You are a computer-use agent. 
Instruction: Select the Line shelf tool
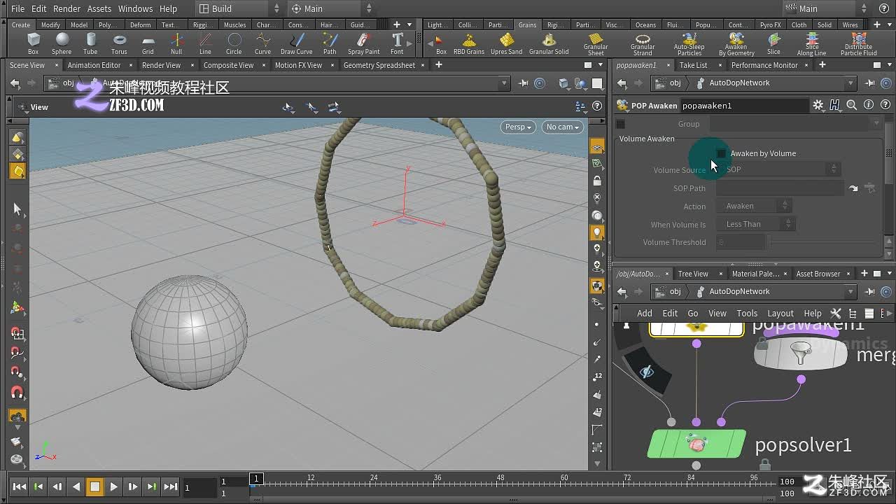pyautogui.click(x=205, y=43)
